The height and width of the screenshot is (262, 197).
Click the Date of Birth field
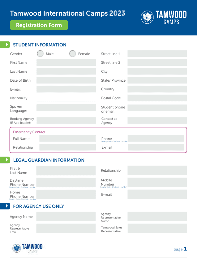pos(66,80)
